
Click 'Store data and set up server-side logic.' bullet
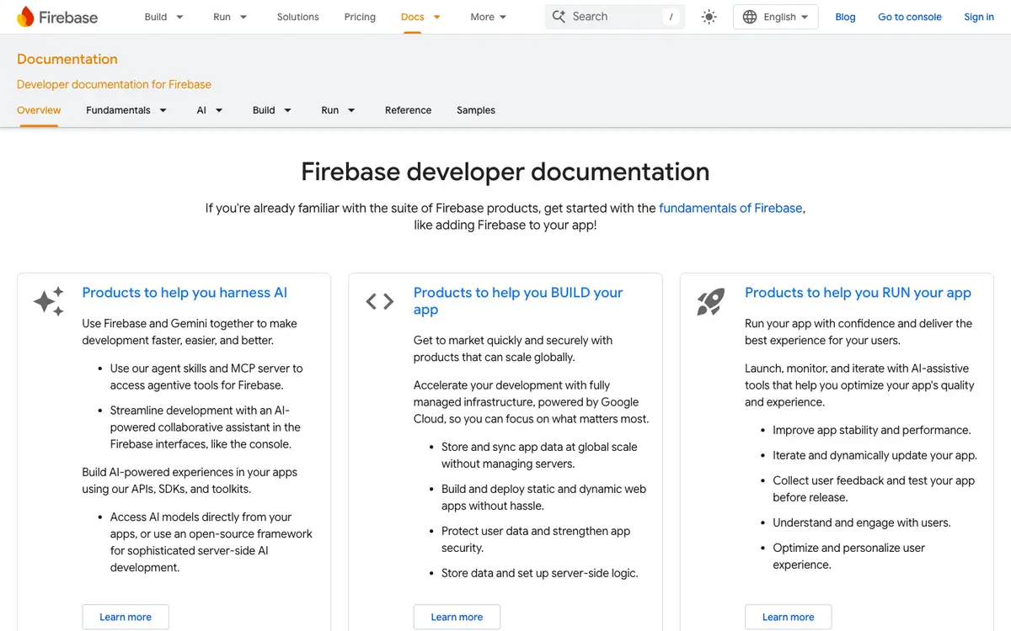point(540,573)
